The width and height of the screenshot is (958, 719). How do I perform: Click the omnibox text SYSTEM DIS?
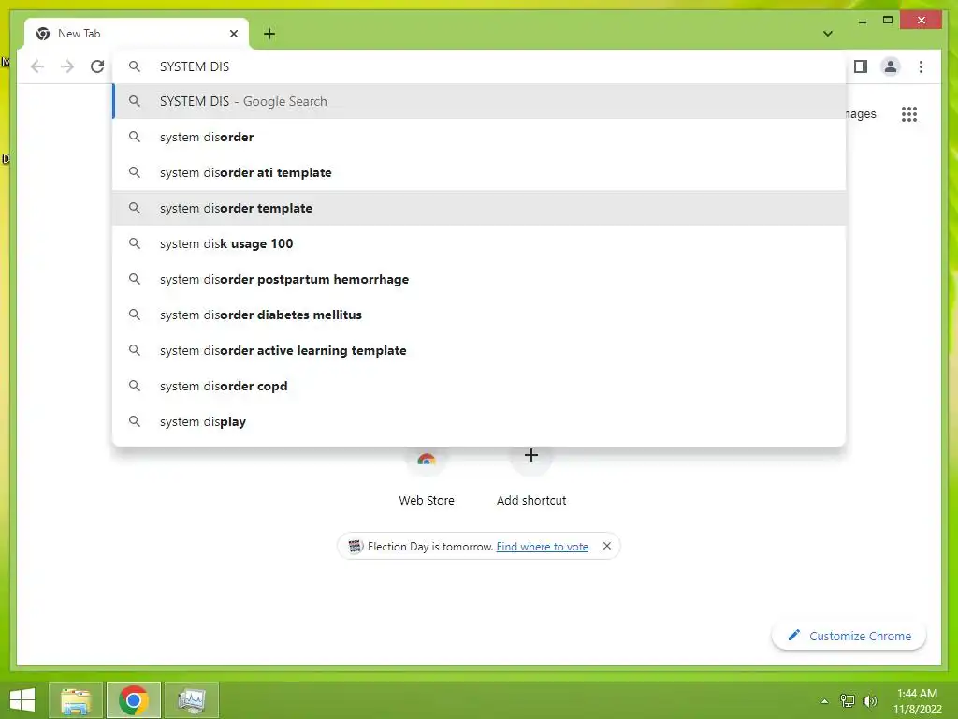coord(195,66)
